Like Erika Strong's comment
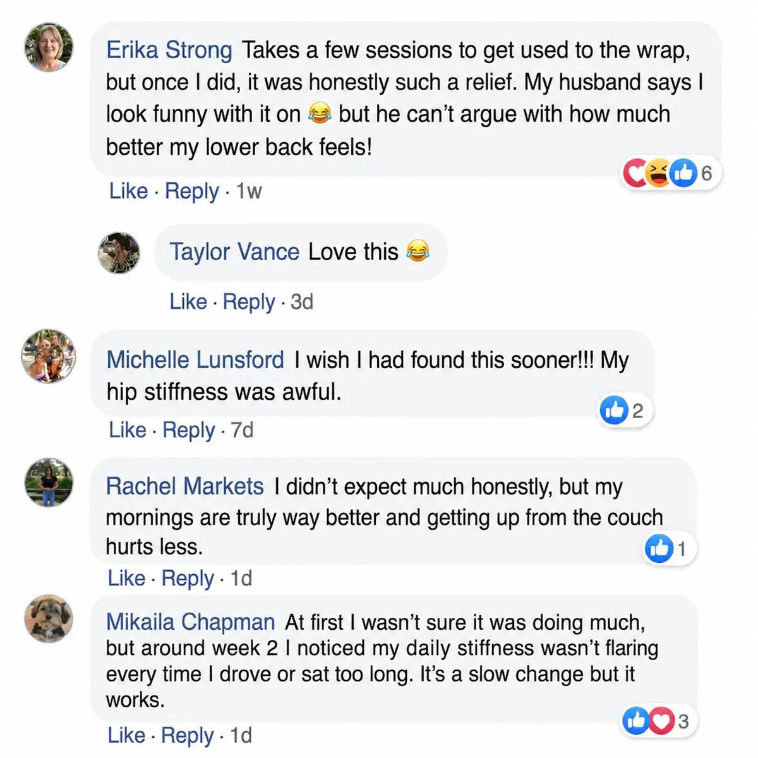 [128, 191]
